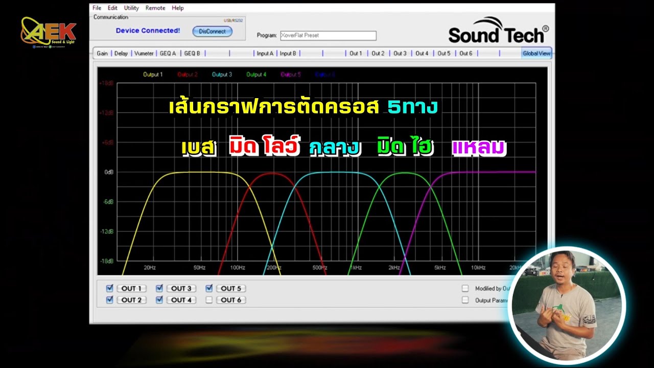Open the Edit menu

tap(112, 8)
